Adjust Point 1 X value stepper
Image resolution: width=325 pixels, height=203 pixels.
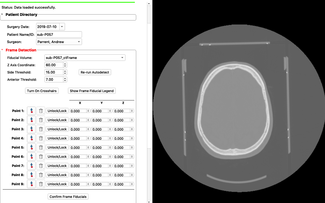coord(88,111)
